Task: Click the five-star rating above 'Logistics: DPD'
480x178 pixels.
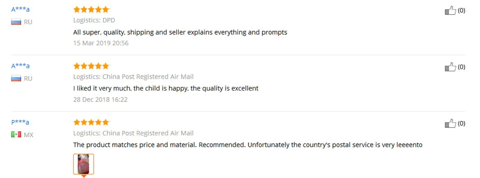Action: click(x=91, y=10)
